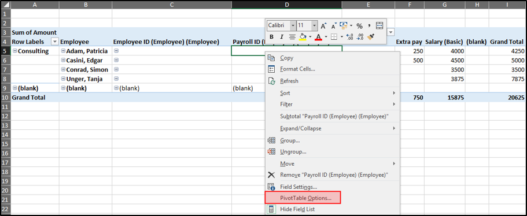This screenshot has width=527, height=216.
Task: Toggle Subtotal "Payroll ID (Employee) (Employee)"
Action: [x=333, y=117]
